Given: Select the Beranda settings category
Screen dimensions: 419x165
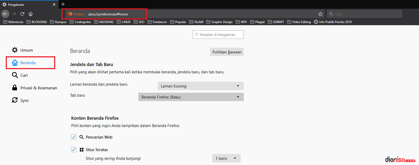Looking at the screenshot, I should 24,63.
